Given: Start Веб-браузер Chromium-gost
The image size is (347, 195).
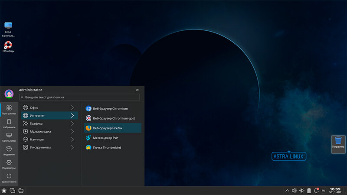Looking at the screenshot, I should click(x=113, y=118).
